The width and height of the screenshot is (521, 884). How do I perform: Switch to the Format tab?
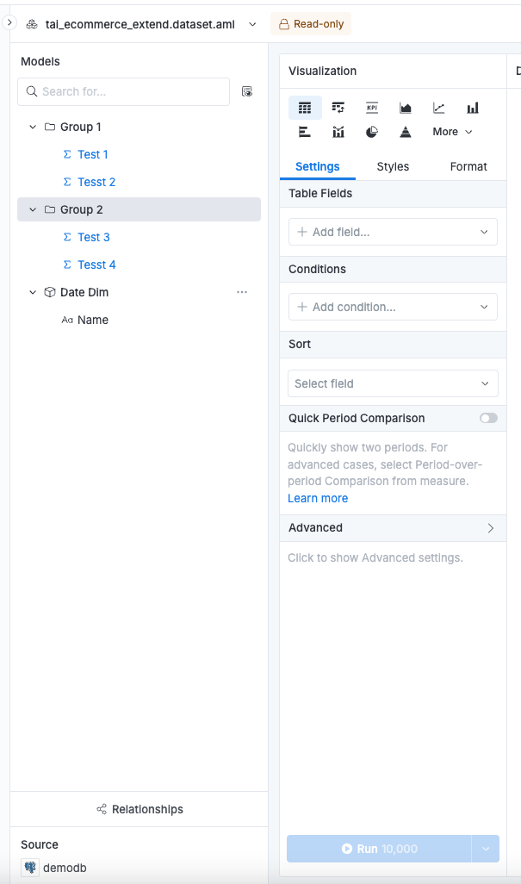[468, 166]
